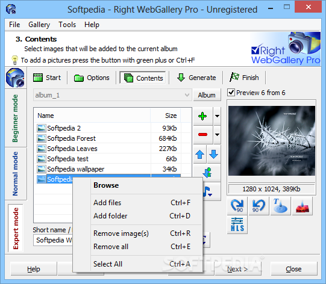The height and width of the screenshot is (284, 326).
Task: Click the lightbulb tip icon
Action: pos(14,60)
